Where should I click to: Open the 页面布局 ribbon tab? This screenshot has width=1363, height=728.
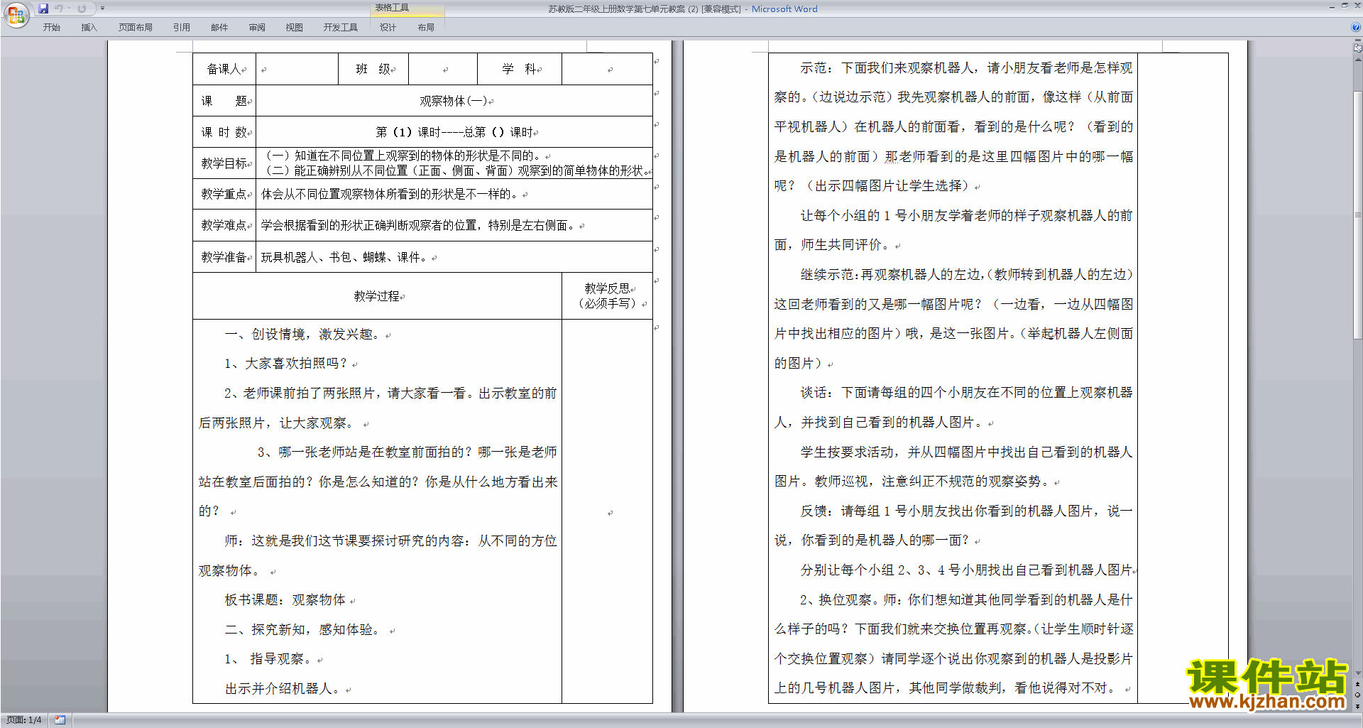point(136,27)
